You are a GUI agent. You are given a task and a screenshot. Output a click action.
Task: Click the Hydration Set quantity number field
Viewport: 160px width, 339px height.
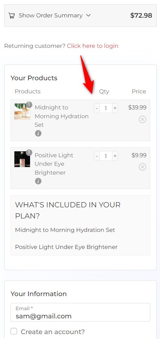106,108
